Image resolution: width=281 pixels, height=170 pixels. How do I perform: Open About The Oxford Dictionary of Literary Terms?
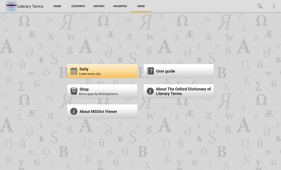point(179,91)
